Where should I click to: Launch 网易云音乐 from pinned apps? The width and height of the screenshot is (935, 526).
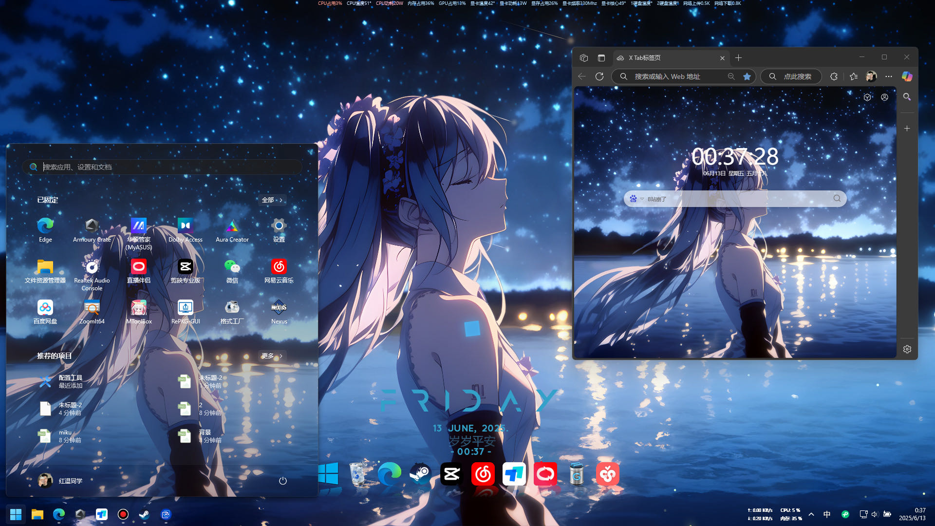pyautogui.click(x=279, y=271)
